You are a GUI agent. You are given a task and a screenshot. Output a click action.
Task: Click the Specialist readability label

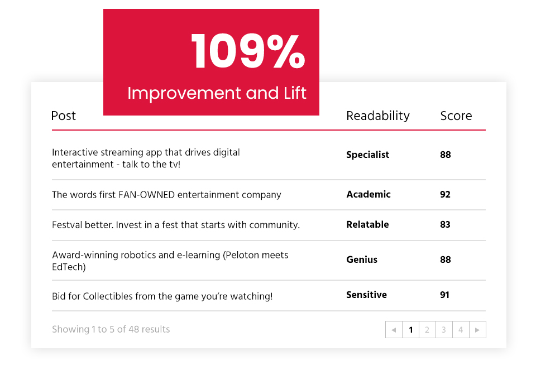pos(368,155)
